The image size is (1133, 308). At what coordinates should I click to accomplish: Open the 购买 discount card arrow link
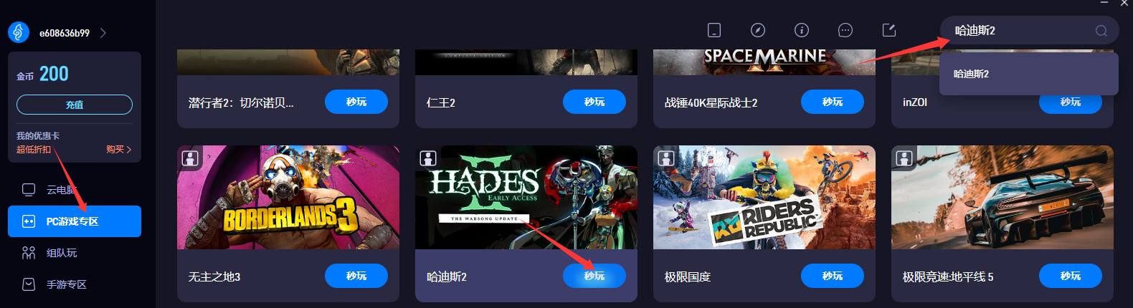(x=118, y=150)
